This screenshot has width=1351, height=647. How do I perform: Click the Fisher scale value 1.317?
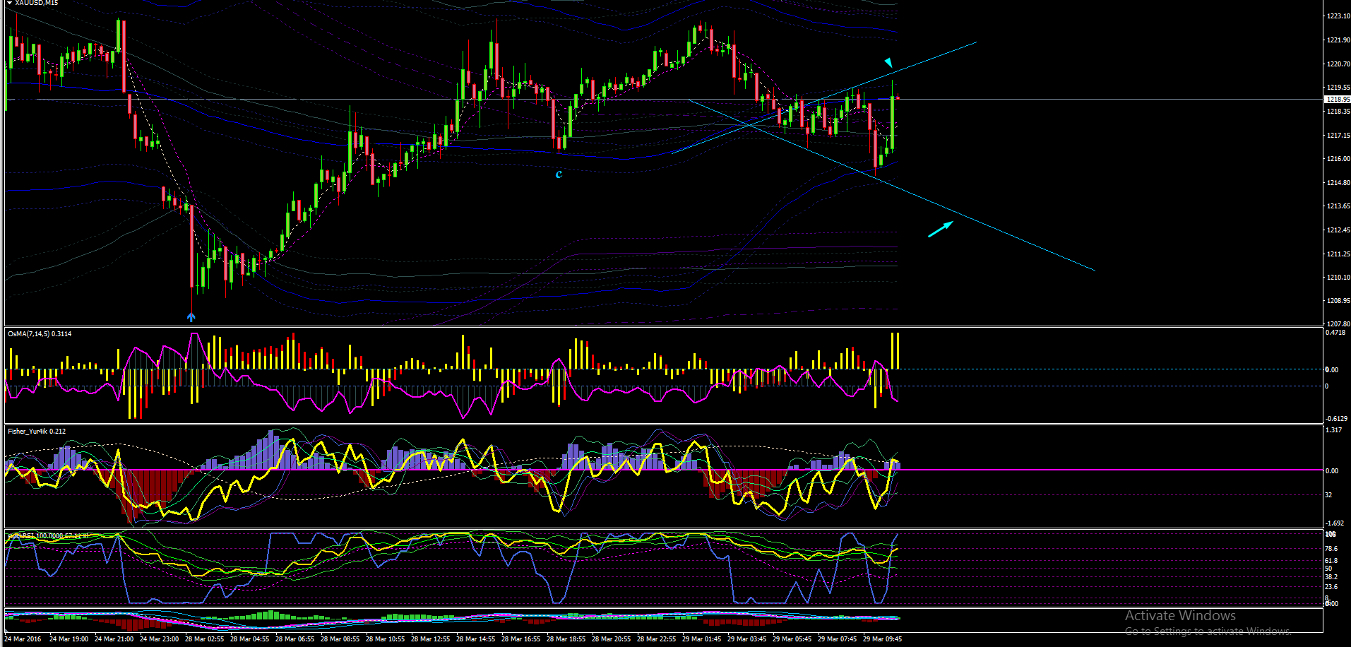(x=1334, y=430)
